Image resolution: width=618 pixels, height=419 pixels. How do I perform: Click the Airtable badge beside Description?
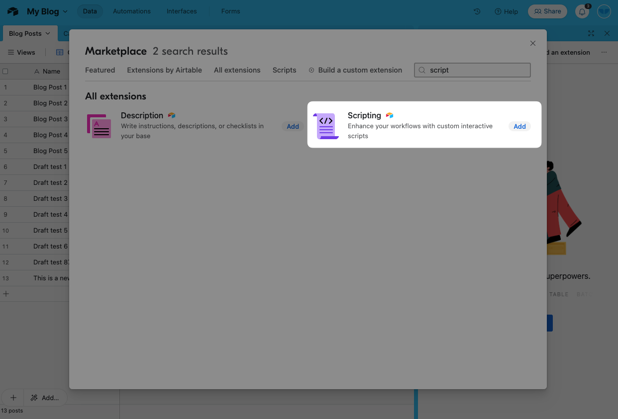(172, 115)
